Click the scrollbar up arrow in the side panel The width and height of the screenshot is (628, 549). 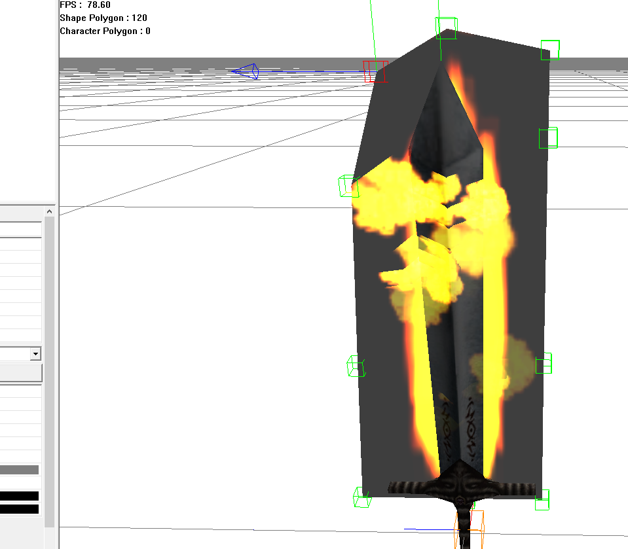pyautogui.click(x=49, y=211)
